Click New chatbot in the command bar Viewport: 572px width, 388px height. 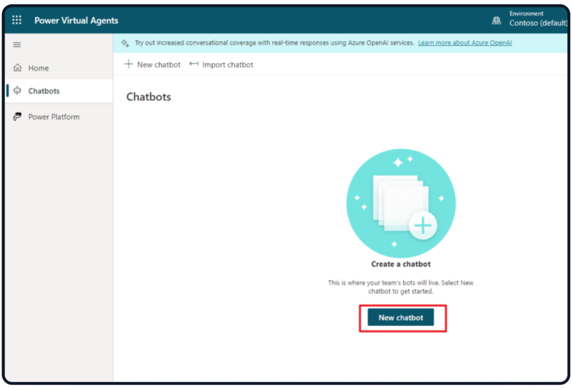tap(152, 65)
